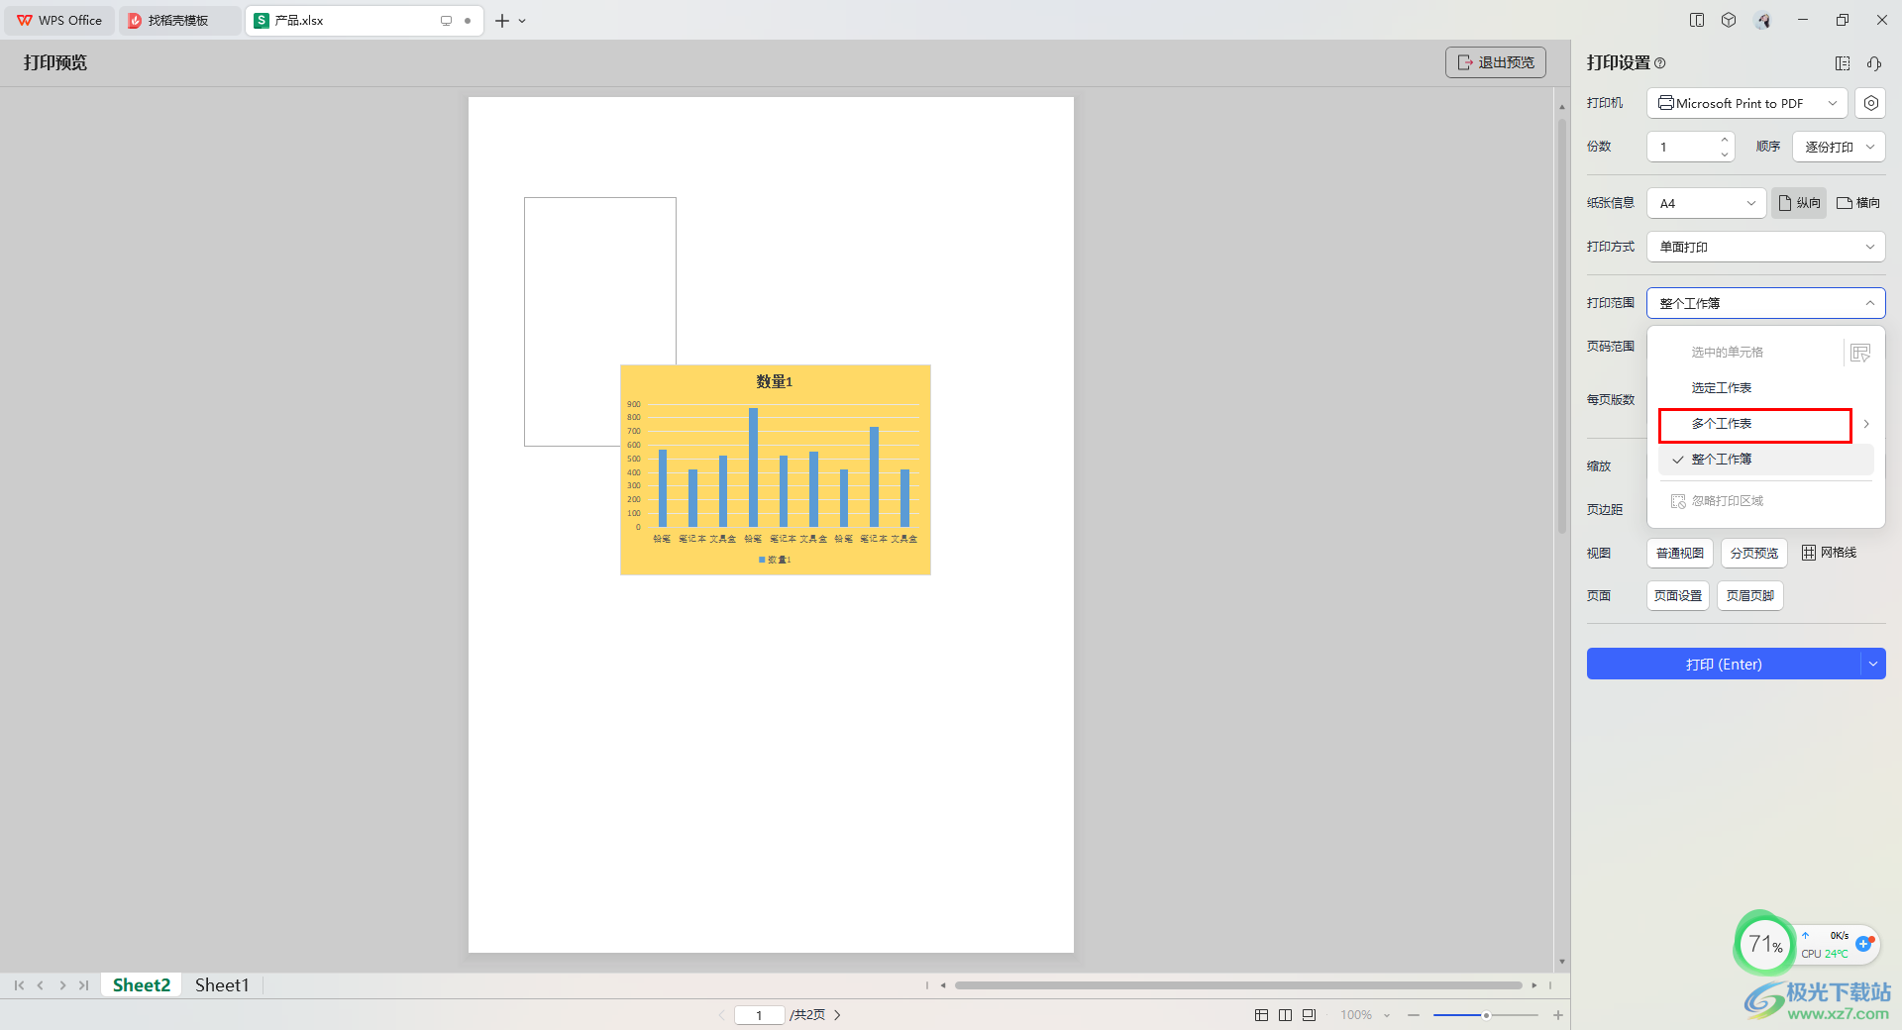
Task: Switch to page layout view icon
Action: [1285, 1015]
